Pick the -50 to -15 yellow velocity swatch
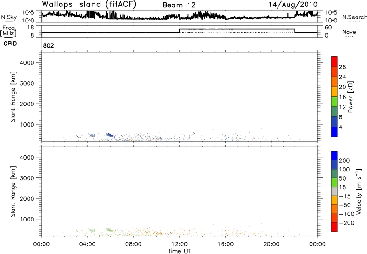367x254 pixels. (334, 200)
